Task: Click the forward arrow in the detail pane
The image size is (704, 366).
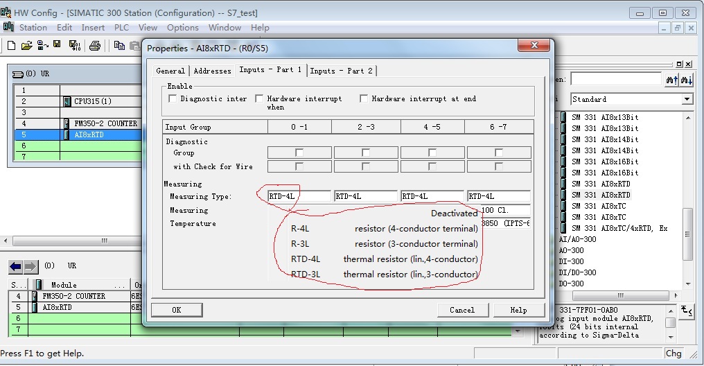Action: click(30, 267)
